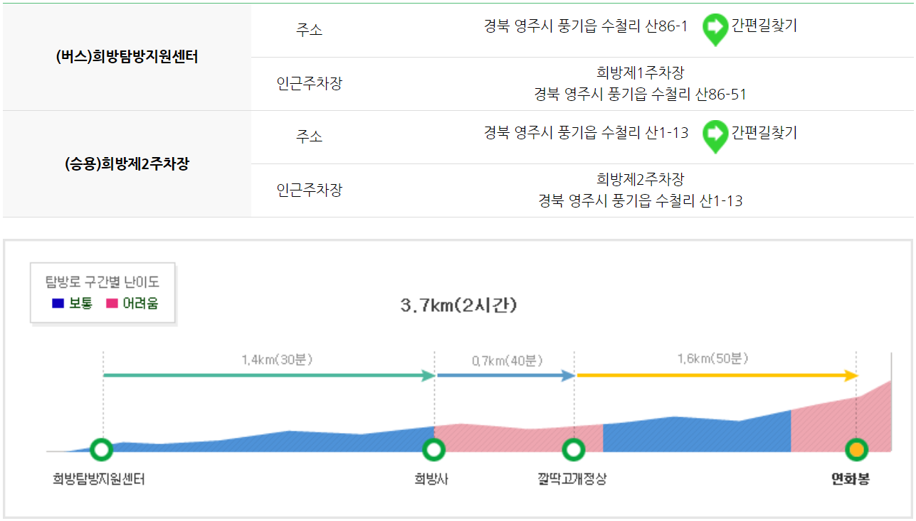
Task: Select the 깔딱고개정상 marker circle
Action: [x=574, y=449]
